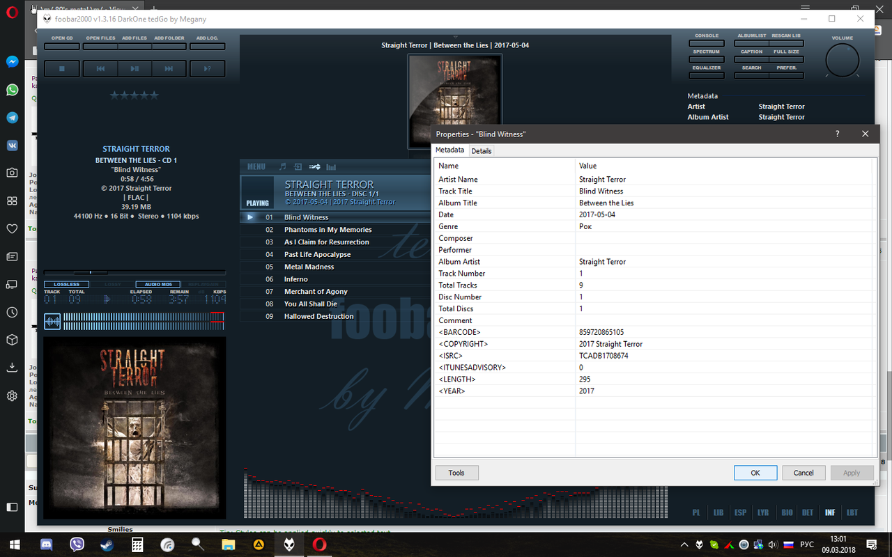
Task: Open the Tools menu in Properties
Action: click(456, 473)
